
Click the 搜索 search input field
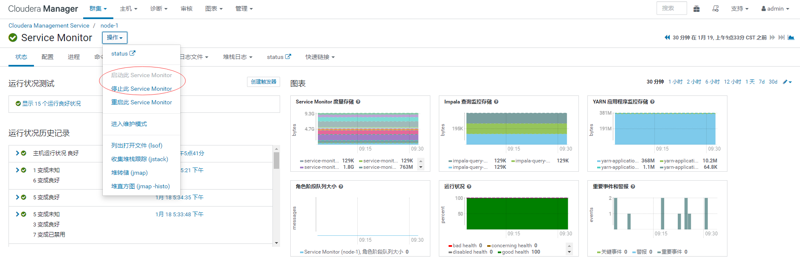[x=671, y=8]
